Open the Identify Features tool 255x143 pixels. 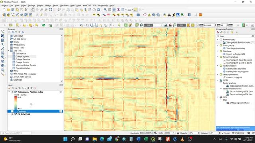click(105, 10)
